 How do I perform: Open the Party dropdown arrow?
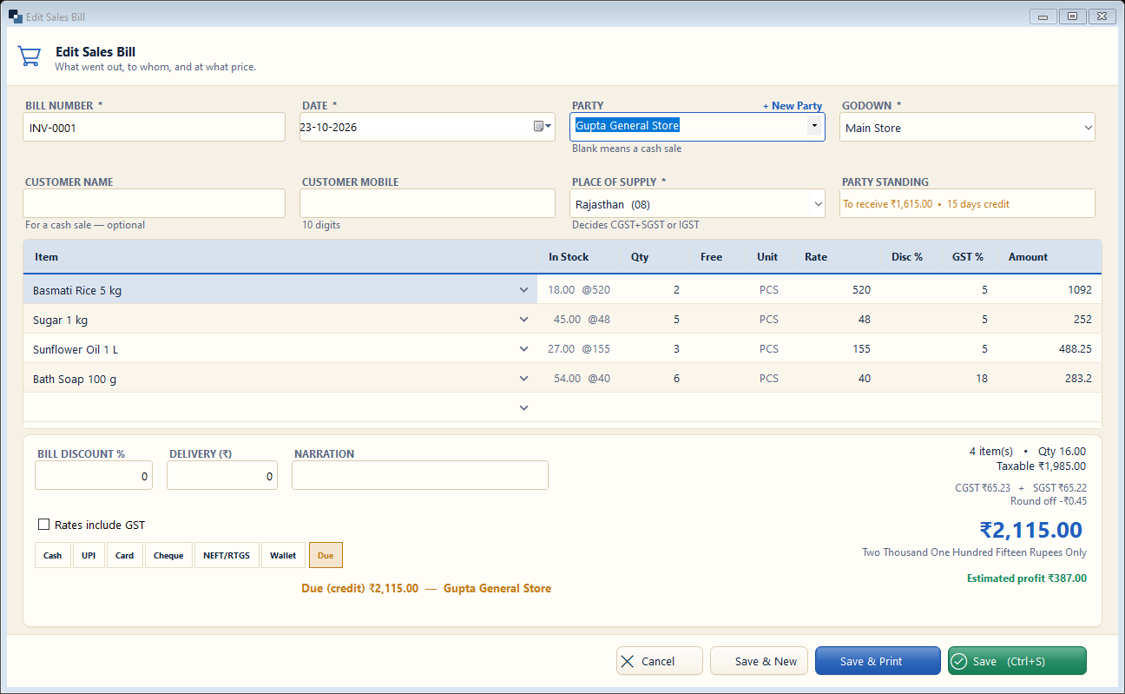pos(813,126)
